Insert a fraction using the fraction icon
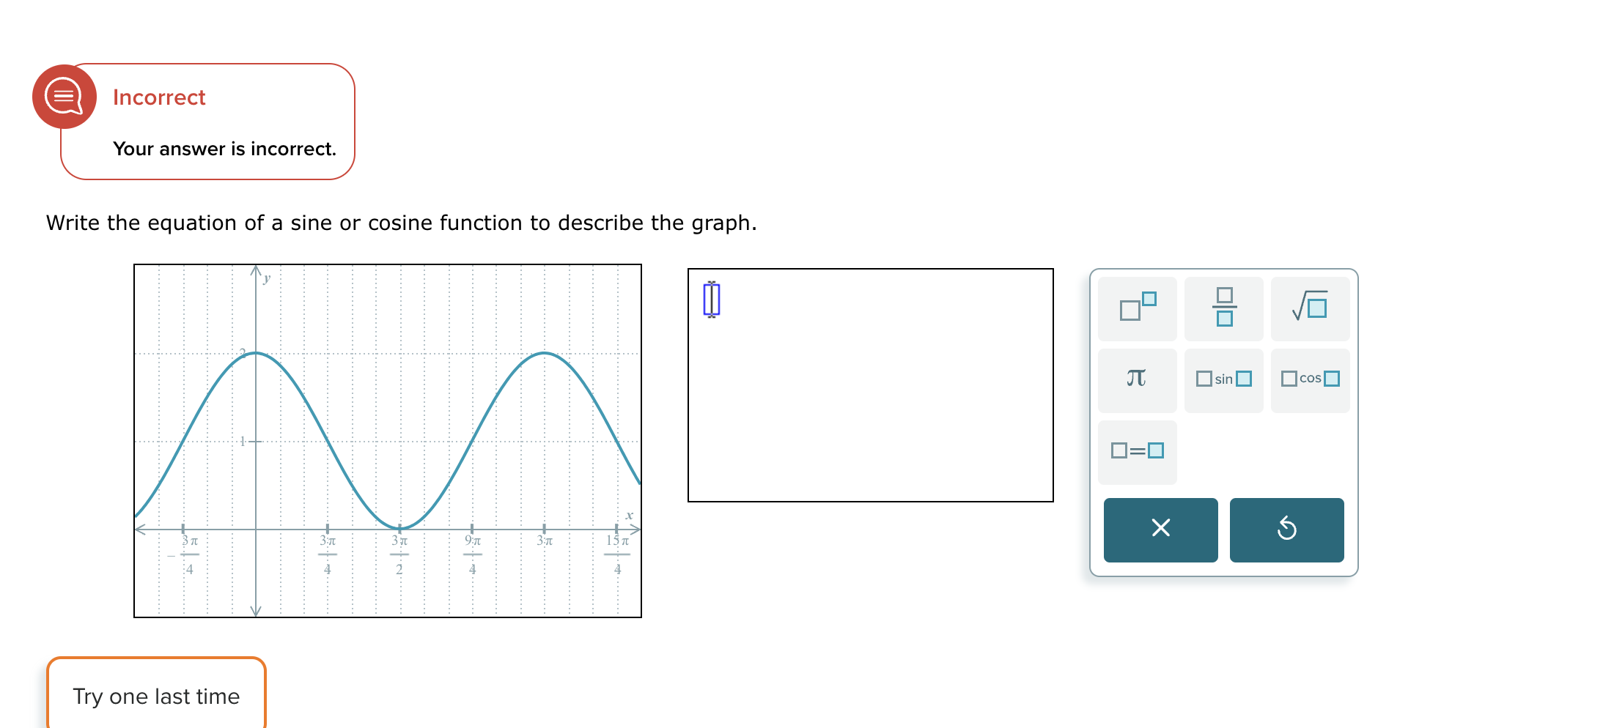Viewport: 1614px width, 728px height. click(1223, 308)
